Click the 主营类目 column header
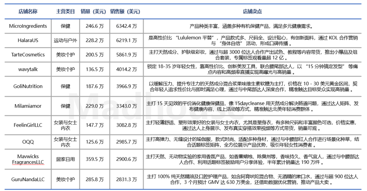 pyautogui.click(x=65, y=12)
